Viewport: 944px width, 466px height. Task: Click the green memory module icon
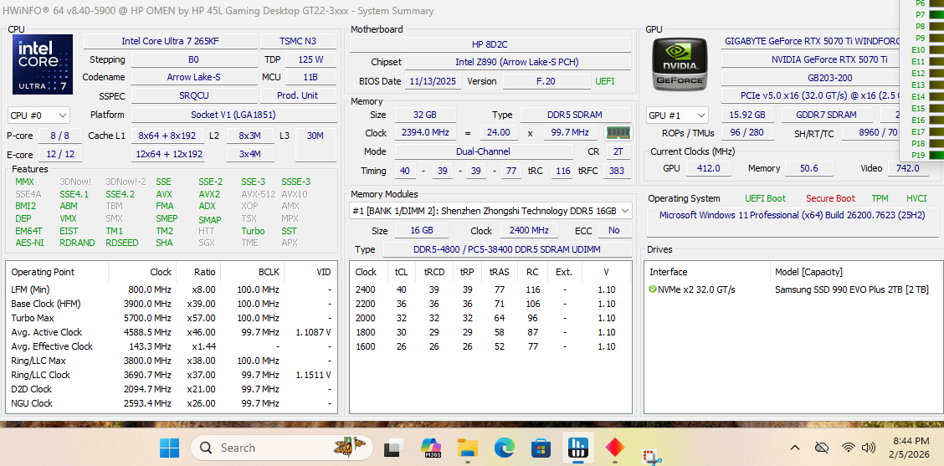click(x=618, y=132)
